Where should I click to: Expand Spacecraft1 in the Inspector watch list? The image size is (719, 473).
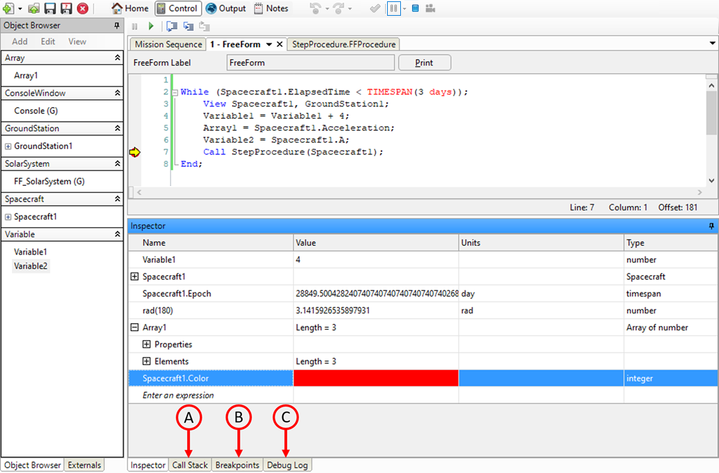(x=135, y=277)
